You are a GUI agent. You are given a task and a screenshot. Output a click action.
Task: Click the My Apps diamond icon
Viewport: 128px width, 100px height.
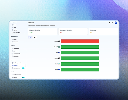12,30
